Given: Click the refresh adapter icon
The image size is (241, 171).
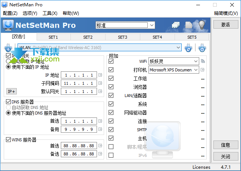Looking at the screenshot, I should click(188, 48).
